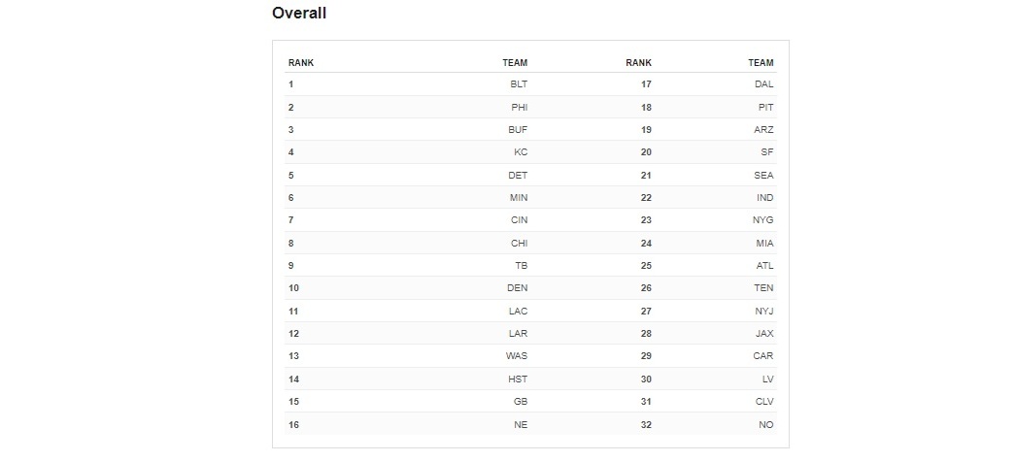Click the WAS team cell
The image size is (1015, 462).
tap(517, 356)
